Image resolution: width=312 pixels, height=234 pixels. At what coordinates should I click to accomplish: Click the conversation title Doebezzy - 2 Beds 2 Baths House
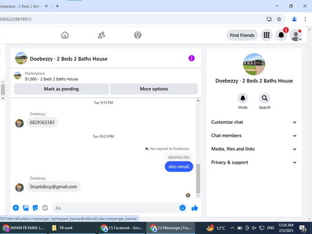[69, 59]
